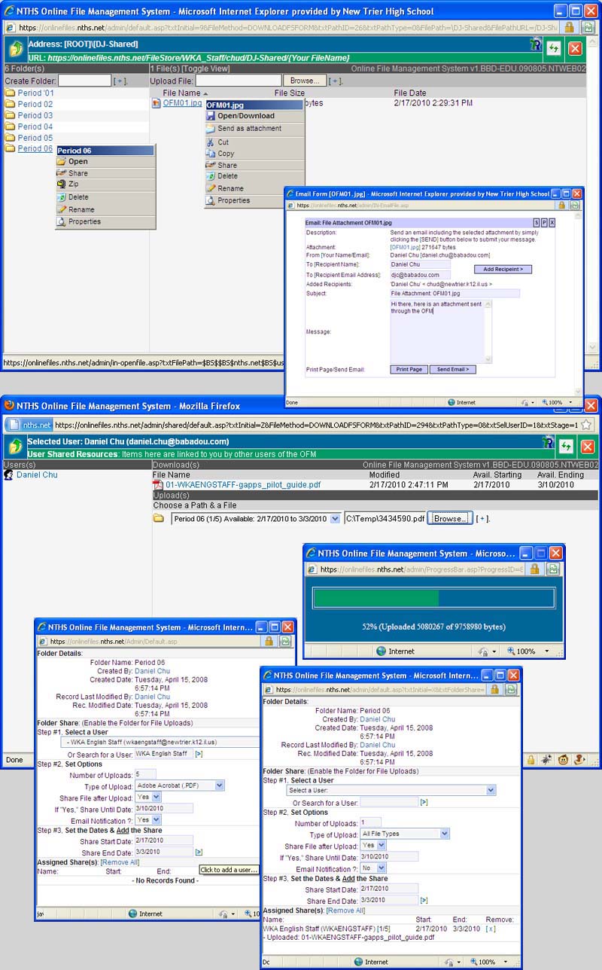The height and width of the screenshot is (970, 602).
Task: Open the Email Notification dropdown set to No
Action: tap(373, 868)
